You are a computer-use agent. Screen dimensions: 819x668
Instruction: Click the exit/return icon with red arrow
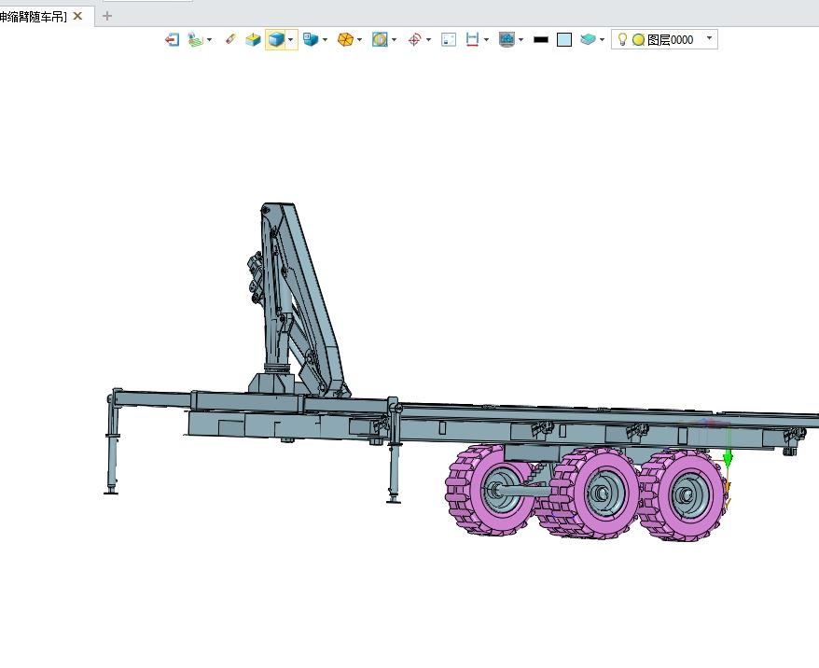point(172,40)
